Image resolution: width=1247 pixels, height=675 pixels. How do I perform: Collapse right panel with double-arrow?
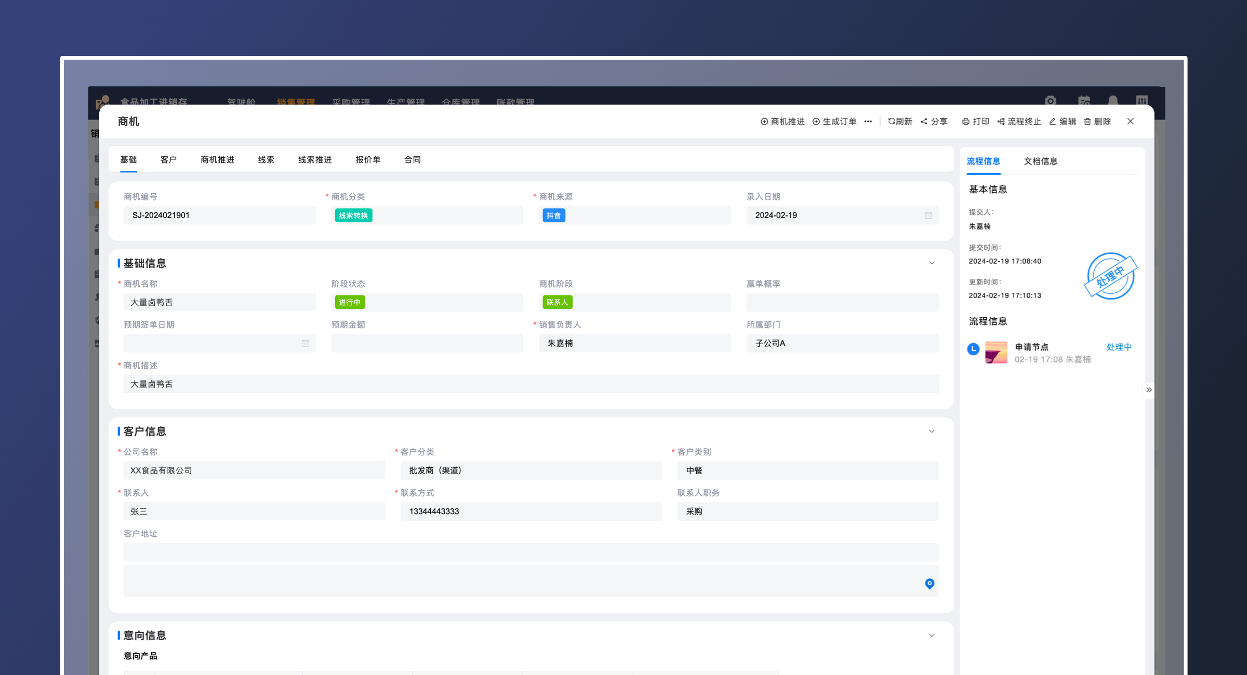pyautogui.click(x=1149, y=390)
